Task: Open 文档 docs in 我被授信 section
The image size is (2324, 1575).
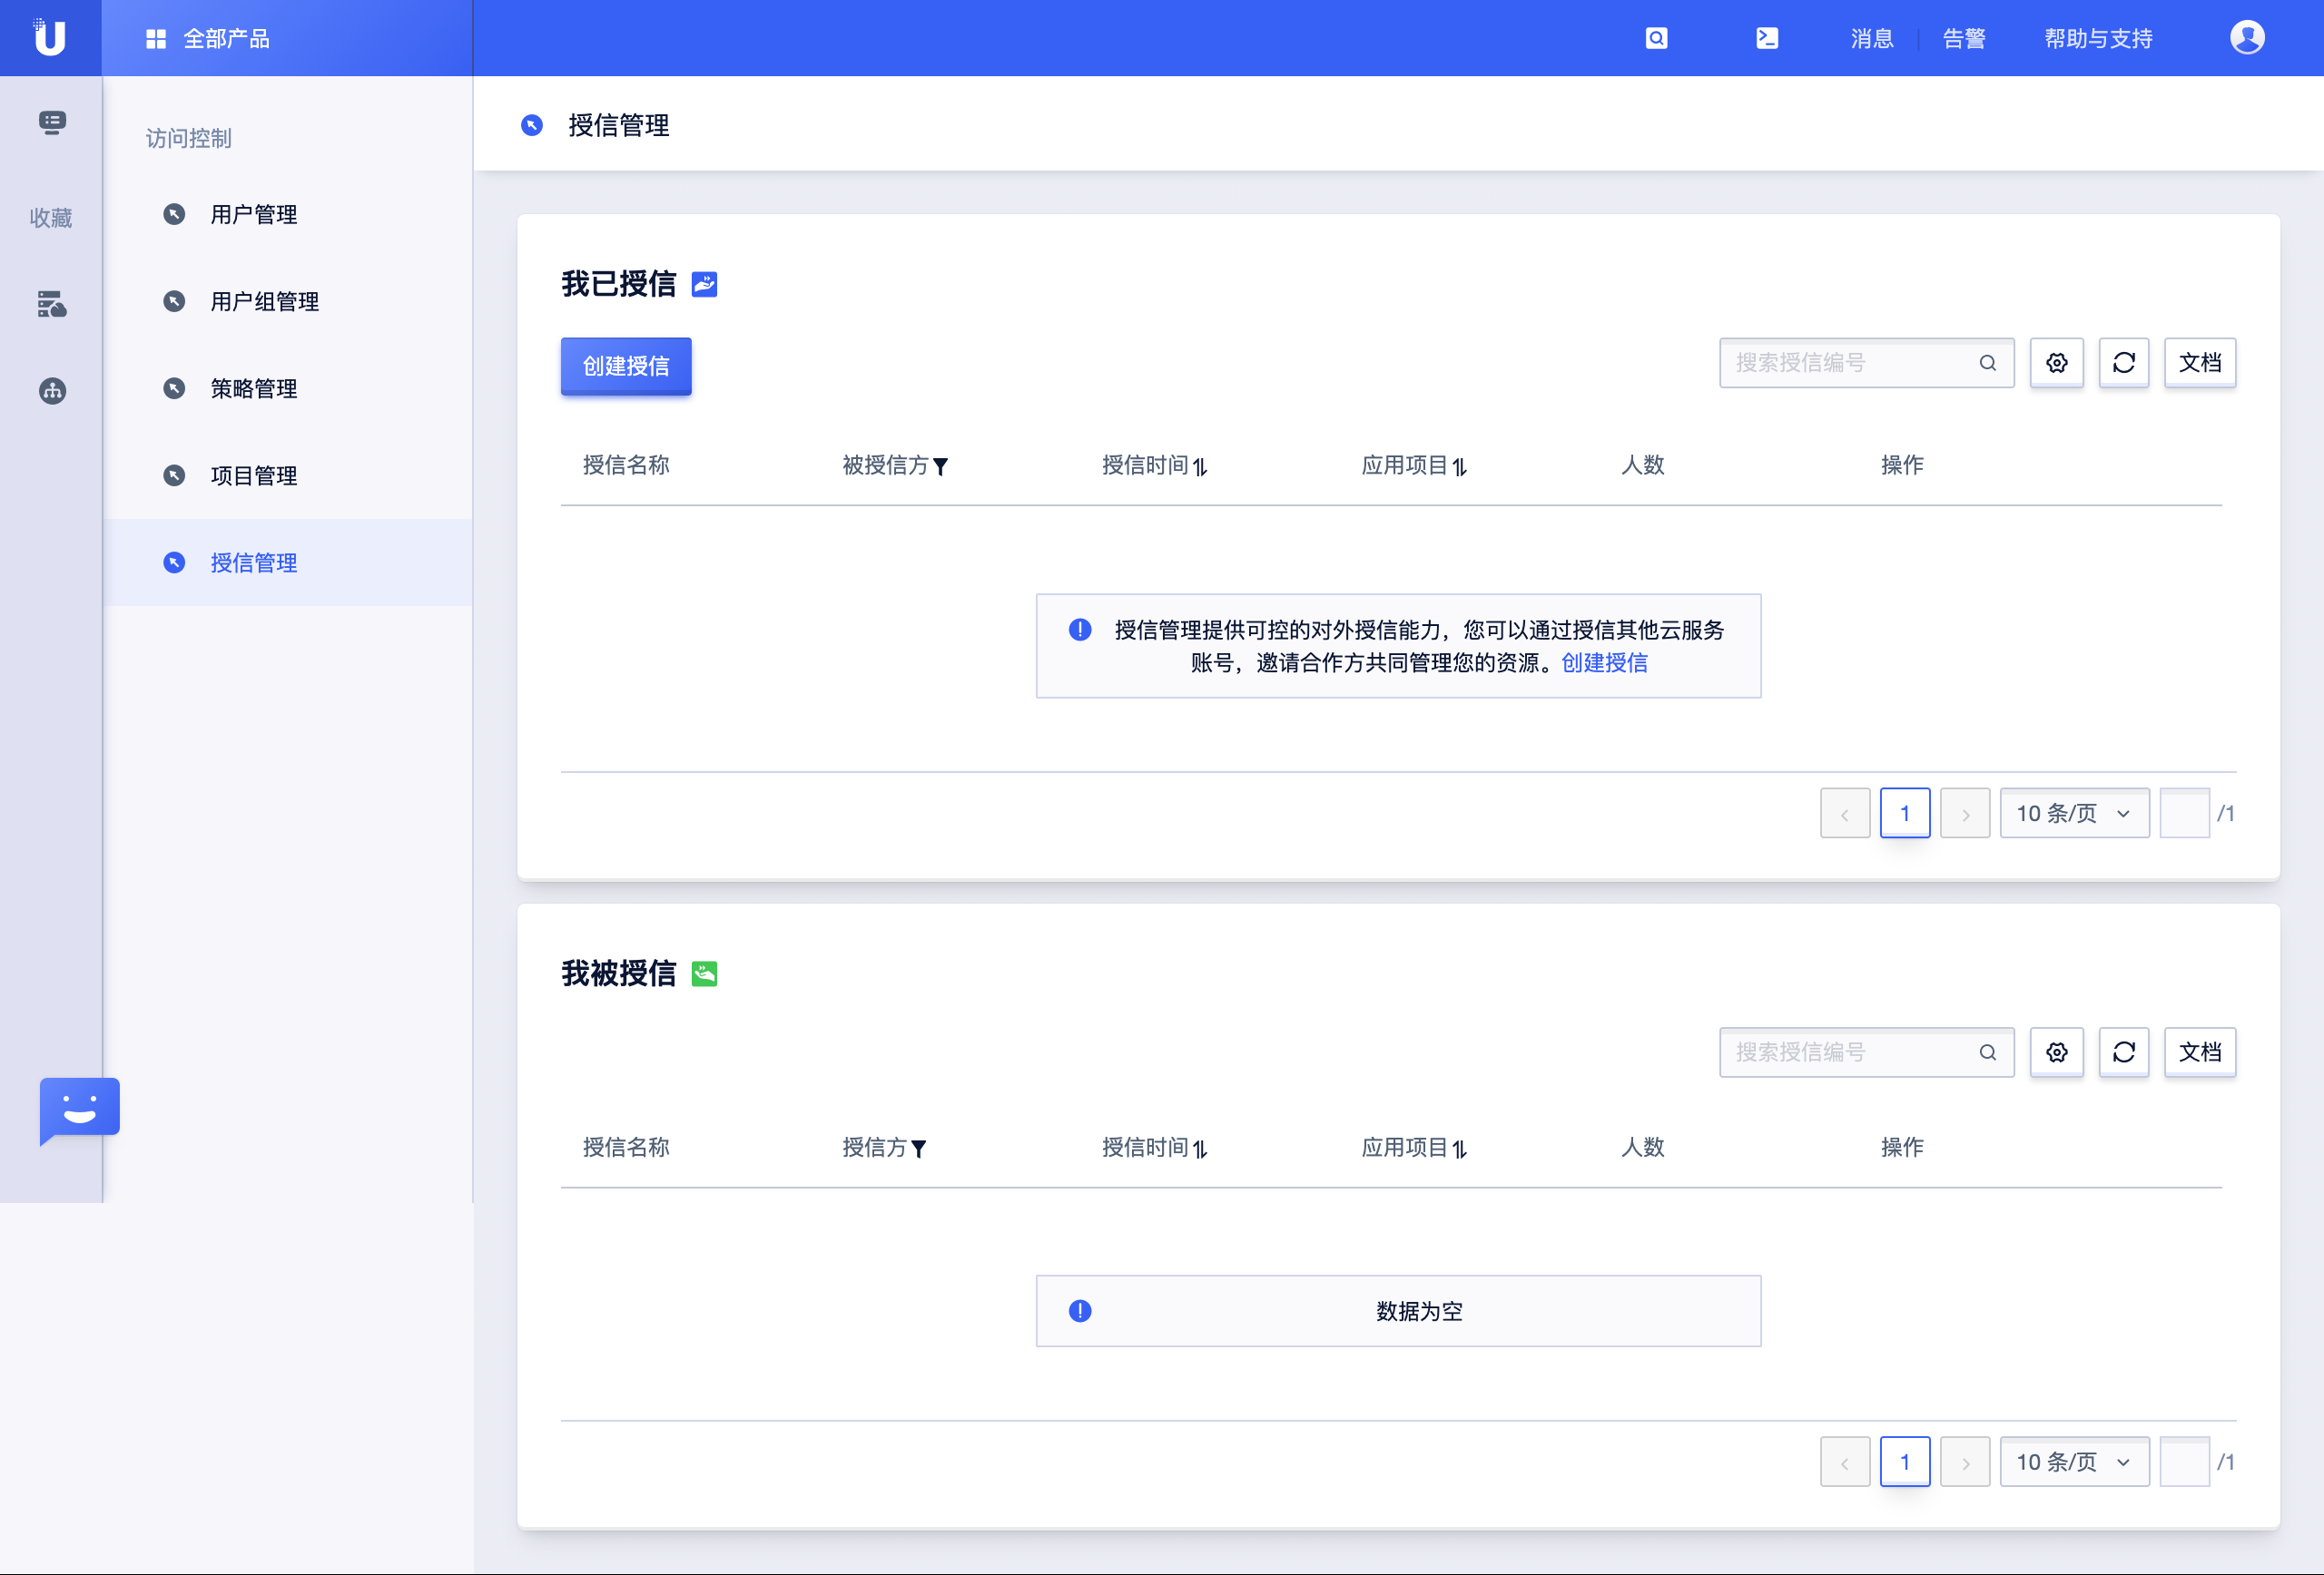Action: point(2200,1052)
